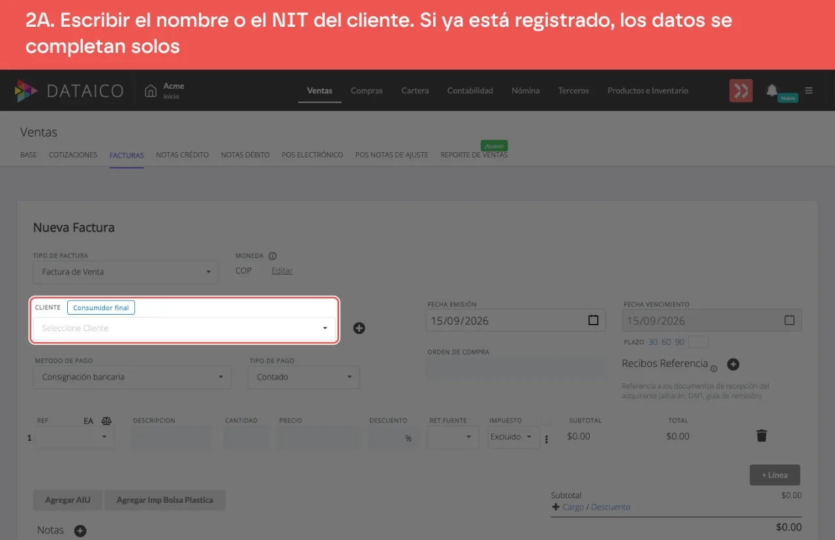
Task: Switch to the Notas Crédito tab
Action: (x=183, y=155)
